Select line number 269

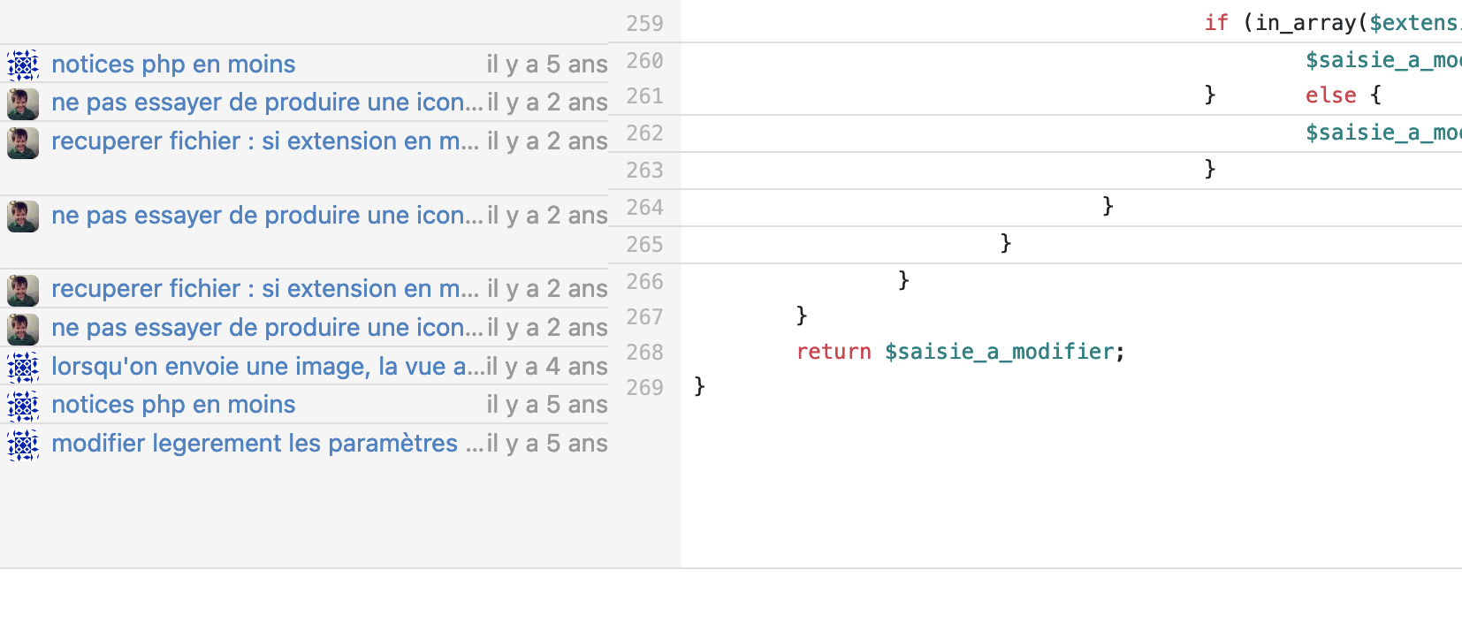[644, 388]
